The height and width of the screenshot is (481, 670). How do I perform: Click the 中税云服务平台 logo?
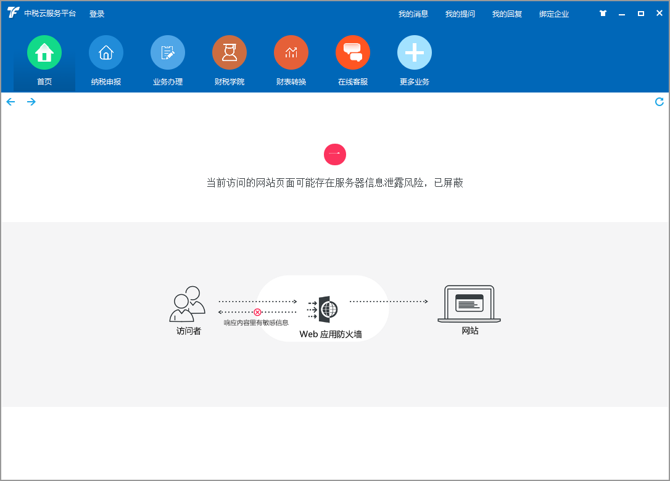click(x=14, y=13)
